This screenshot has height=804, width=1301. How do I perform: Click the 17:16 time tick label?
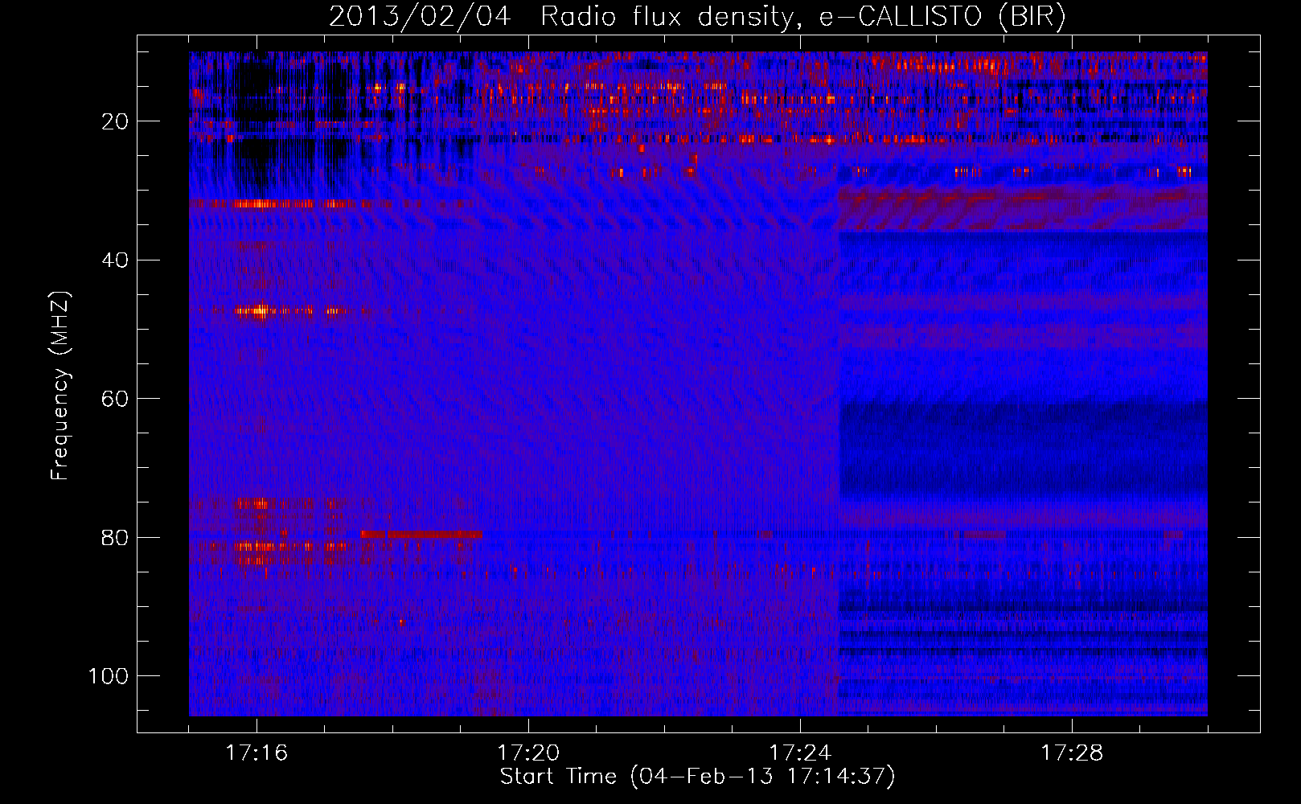[x=257, y=753]
